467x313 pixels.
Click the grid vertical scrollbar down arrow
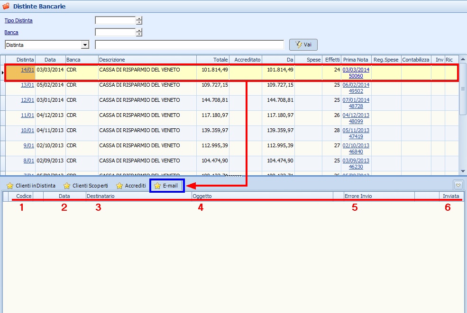(463, 170)
